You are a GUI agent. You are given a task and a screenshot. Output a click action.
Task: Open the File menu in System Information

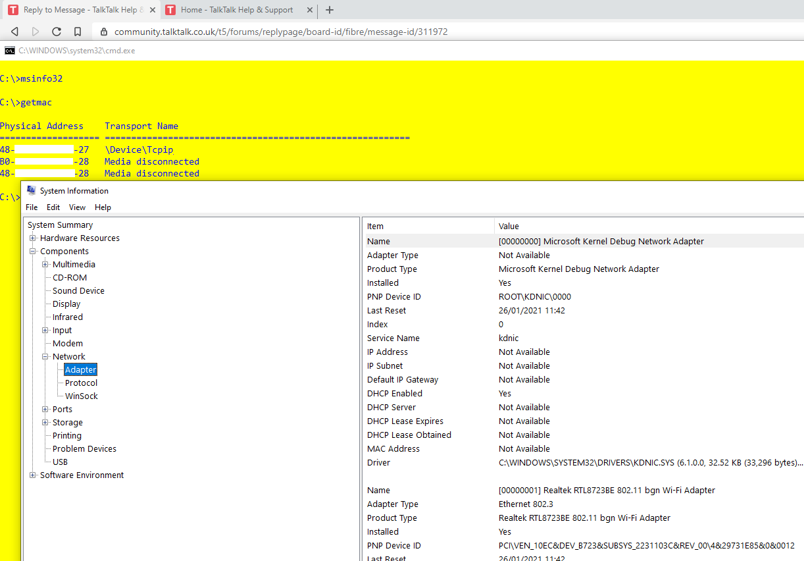[32, 207]
